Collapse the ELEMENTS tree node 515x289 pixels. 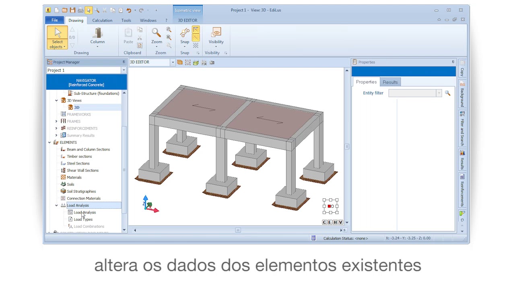coord(49,142)
